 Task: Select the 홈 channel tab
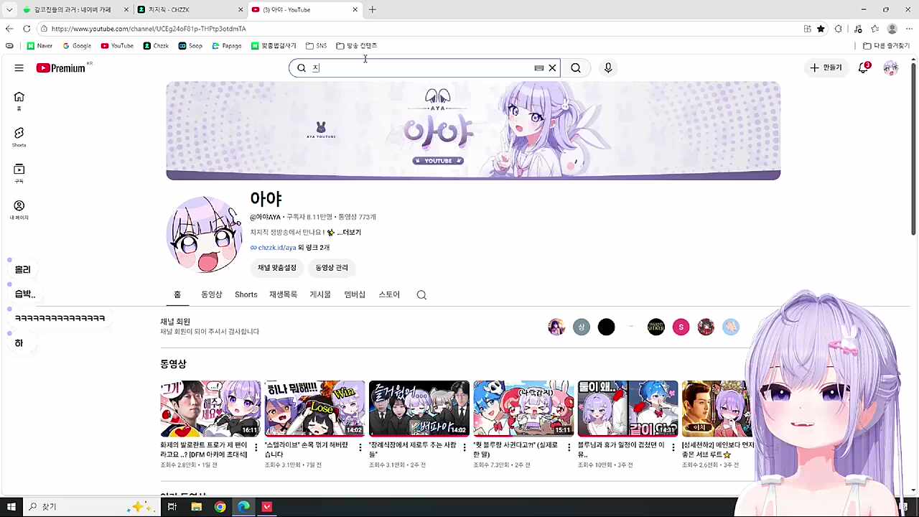(x=177, y=294)
